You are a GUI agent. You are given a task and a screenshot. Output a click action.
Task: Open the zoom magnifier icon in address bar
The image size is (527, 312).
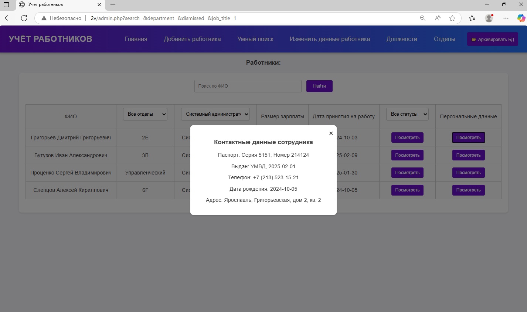tap(423, 18)
